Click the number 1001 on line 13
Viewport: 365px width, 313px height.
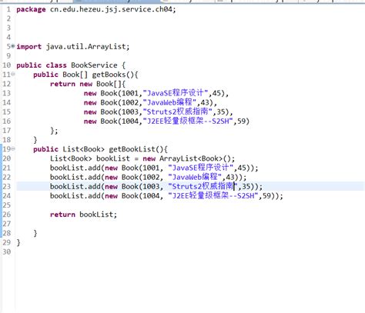[x=130, y=93]
